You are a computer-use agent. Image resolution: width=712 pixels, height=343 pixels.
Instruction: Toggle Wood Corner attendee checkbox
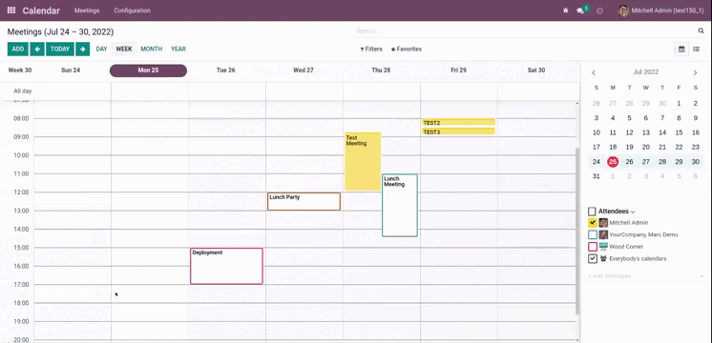coord(593,247)
